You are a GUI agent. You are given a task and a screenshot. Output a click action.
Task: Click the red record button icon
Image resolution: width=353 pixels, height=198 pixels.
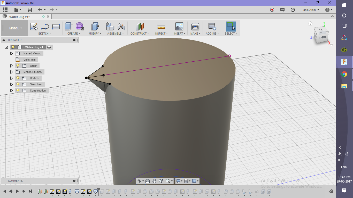tap(272, 10)
